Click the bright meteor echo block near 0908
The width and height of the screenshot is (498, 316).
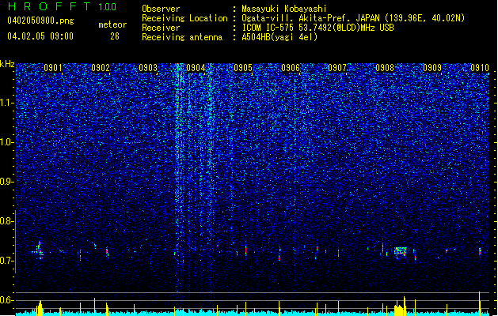click(x=401, y=251)
